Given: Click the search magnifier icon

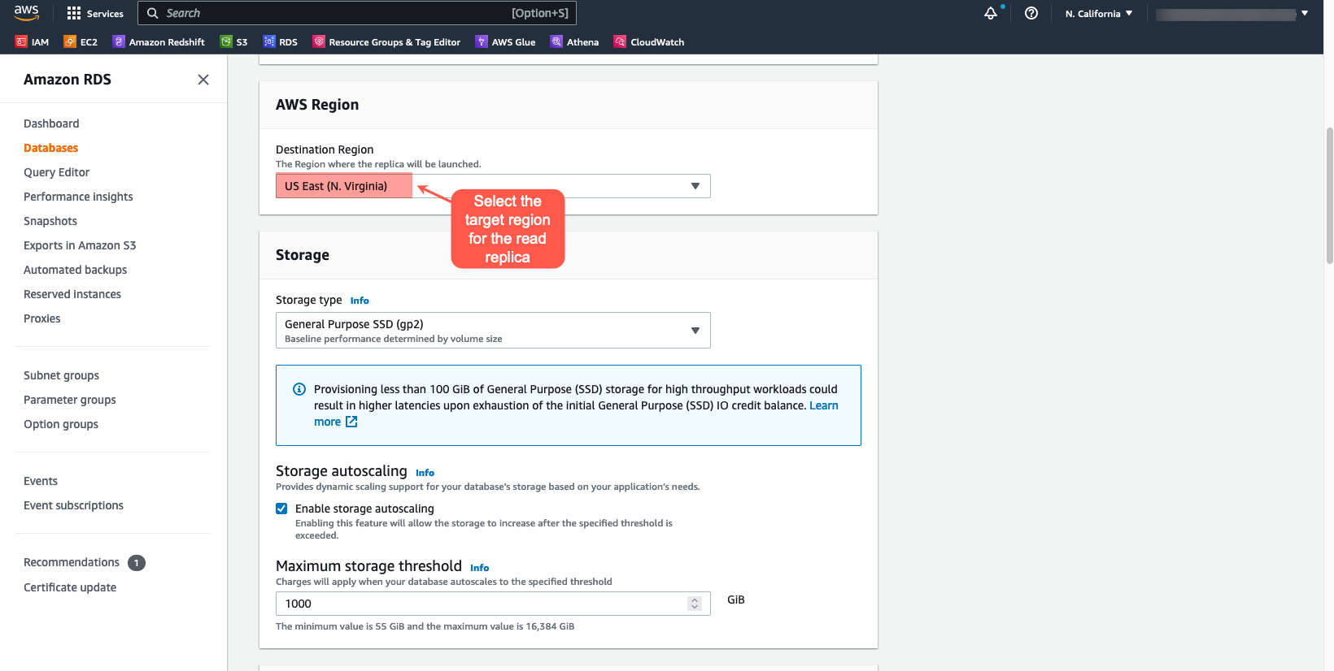Looking at the screenshot, I should pyautogui.click(x=152, y=13).
